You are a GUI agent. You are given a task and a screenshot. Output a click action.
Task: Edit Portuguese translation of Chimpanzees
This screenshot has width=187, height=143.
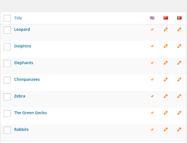[179, 79]
